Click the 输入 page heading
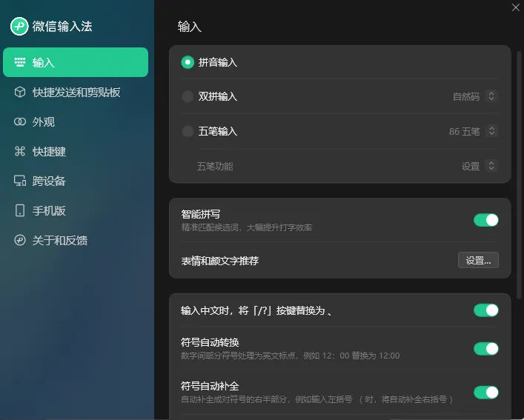The image size is (524, 420). (x=189, y=27)
